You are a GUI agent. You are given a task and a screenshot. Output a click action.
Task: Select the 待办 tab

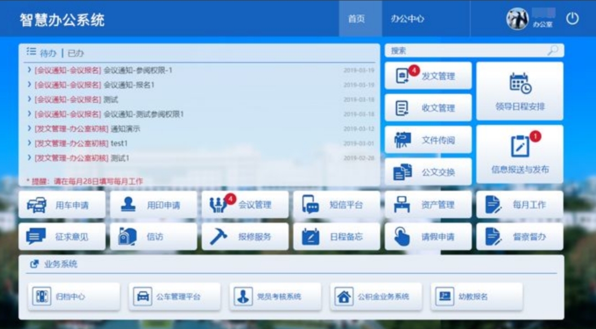[48, 53]
